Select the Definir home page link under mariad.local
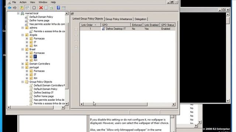The image size is (236, 132). (x=39, y=21)
